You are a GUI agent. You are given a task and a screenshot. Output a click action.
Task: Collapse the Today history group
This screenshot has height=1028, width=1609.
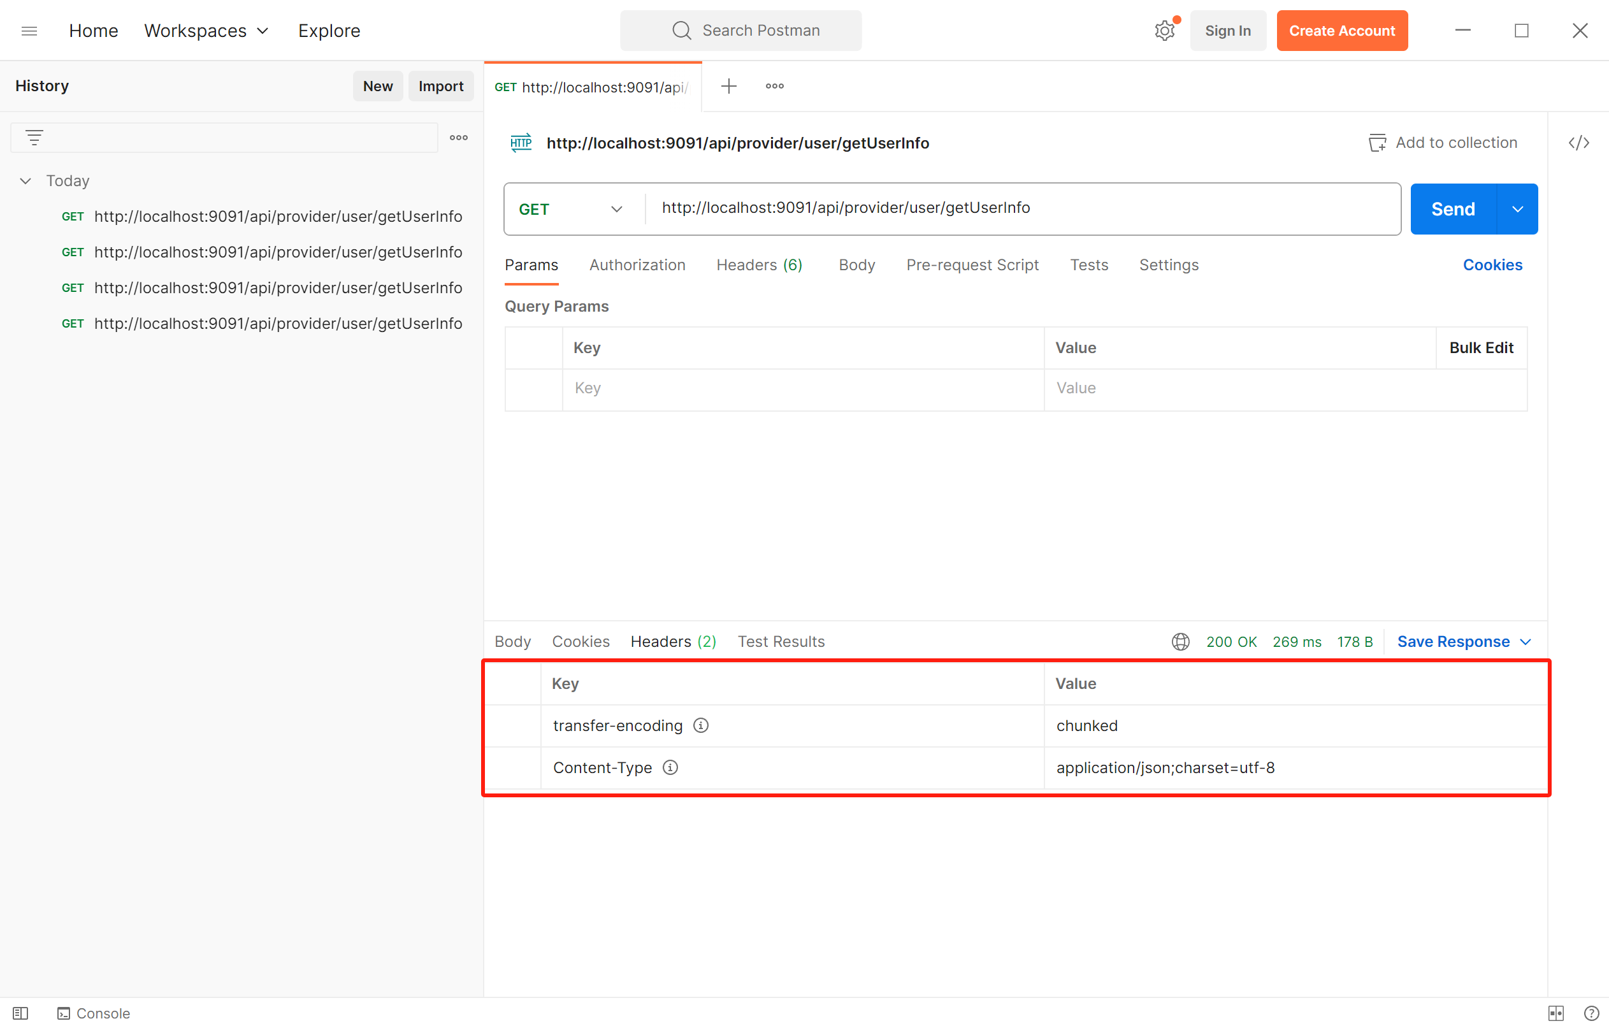click(25, 181)
